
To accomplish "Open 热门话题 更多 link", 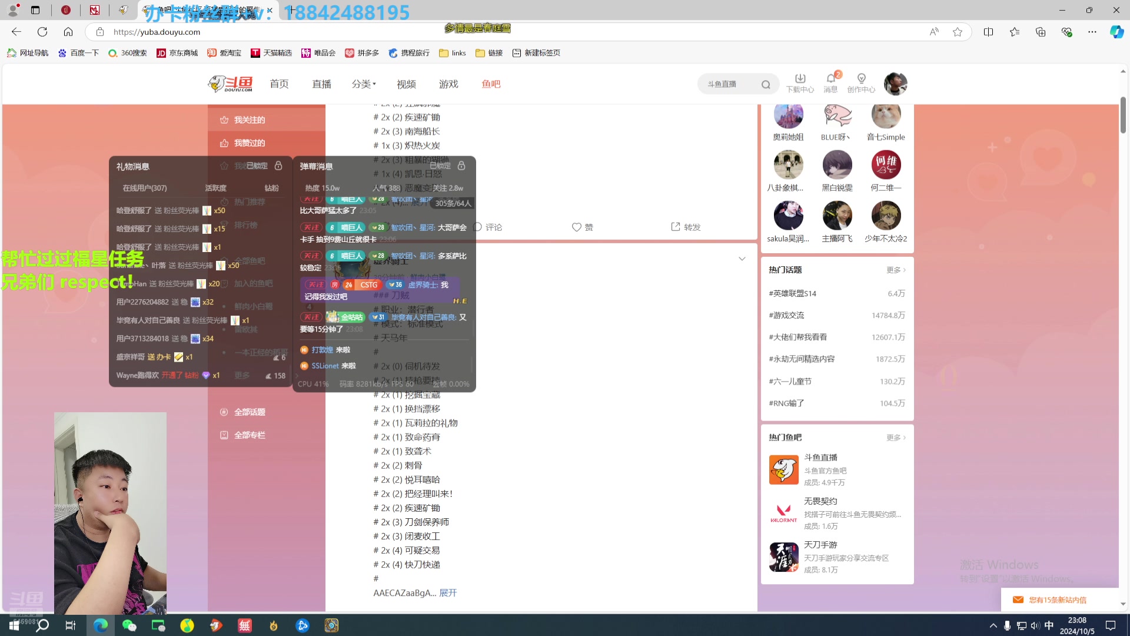I will 896,270.
